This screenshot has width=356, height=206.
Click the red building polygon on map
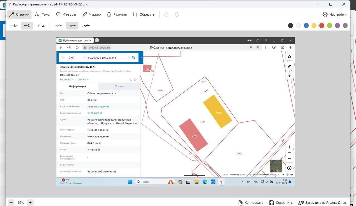click(193, 135)
